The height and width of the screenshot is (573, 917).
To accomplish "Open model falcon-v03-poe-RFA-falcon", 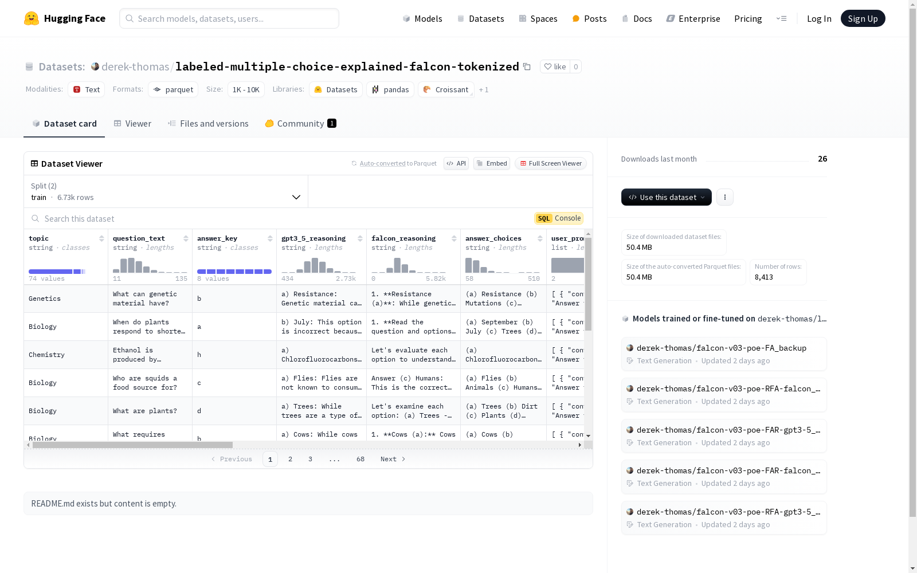I will pos(724,395).
